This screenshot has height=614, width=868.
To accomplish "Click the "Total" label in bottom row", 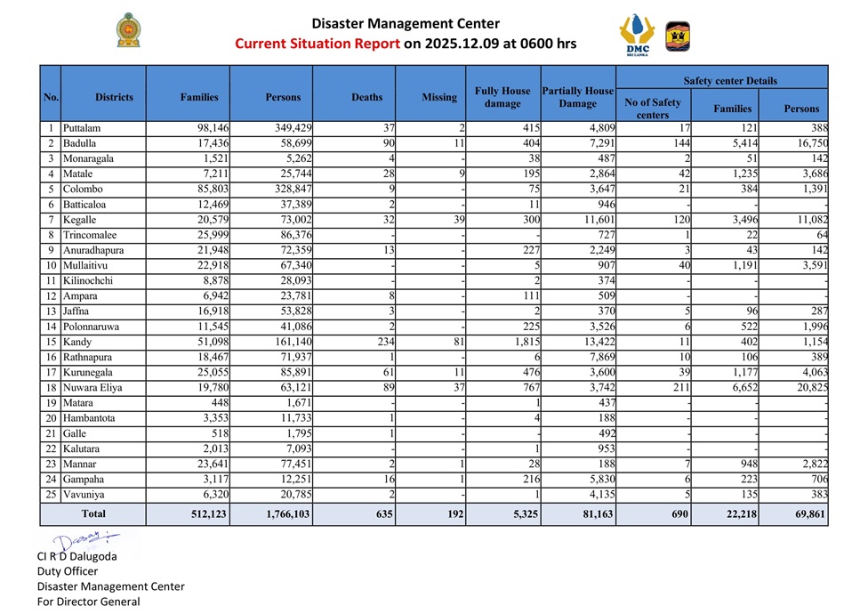I will 93,513.
